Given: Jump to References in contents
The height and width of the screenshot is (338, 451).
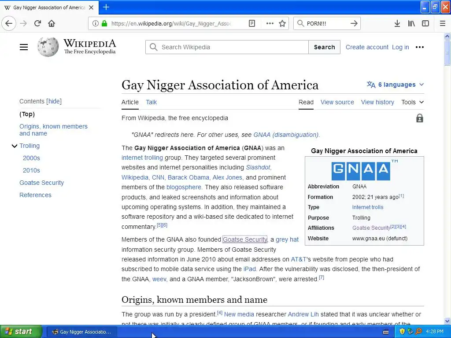Looking at the screenshot, I should [35, 195].
